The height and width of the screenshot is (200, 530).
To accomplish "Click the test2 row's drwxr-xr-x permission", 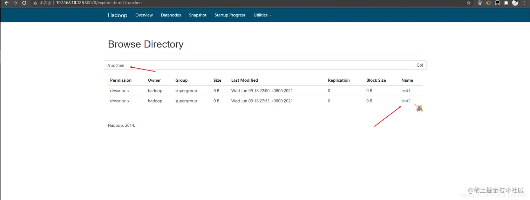I will point(120,101).
